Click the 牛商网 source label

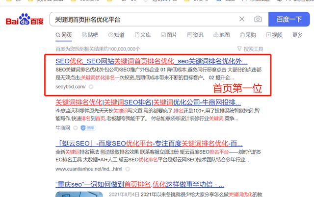(63, 128)
